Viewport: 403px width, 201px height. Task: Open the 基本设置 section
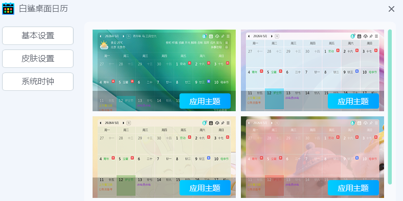pyautogui.click(x=38, y=36)
